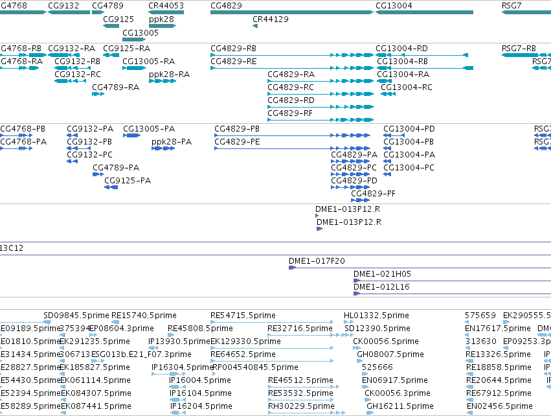This screenshot has width=551, height=416.
Task: Click the ppk28 gene label
Action: (161, 19)
